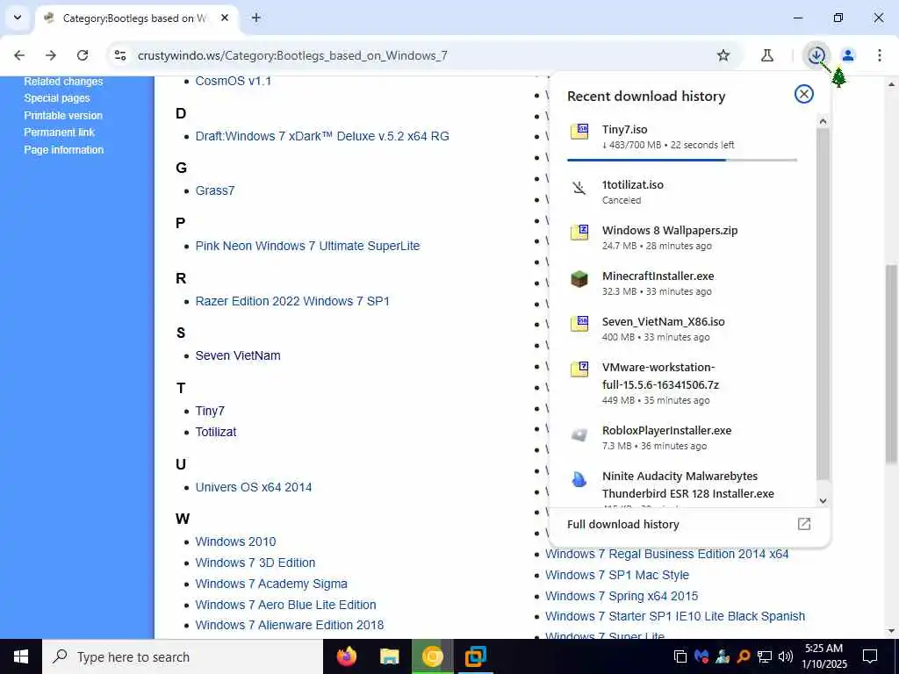Image resolution: width=899 pixels, height=674 pixels.
Task: Go back to the previous page
Action: 19,55
